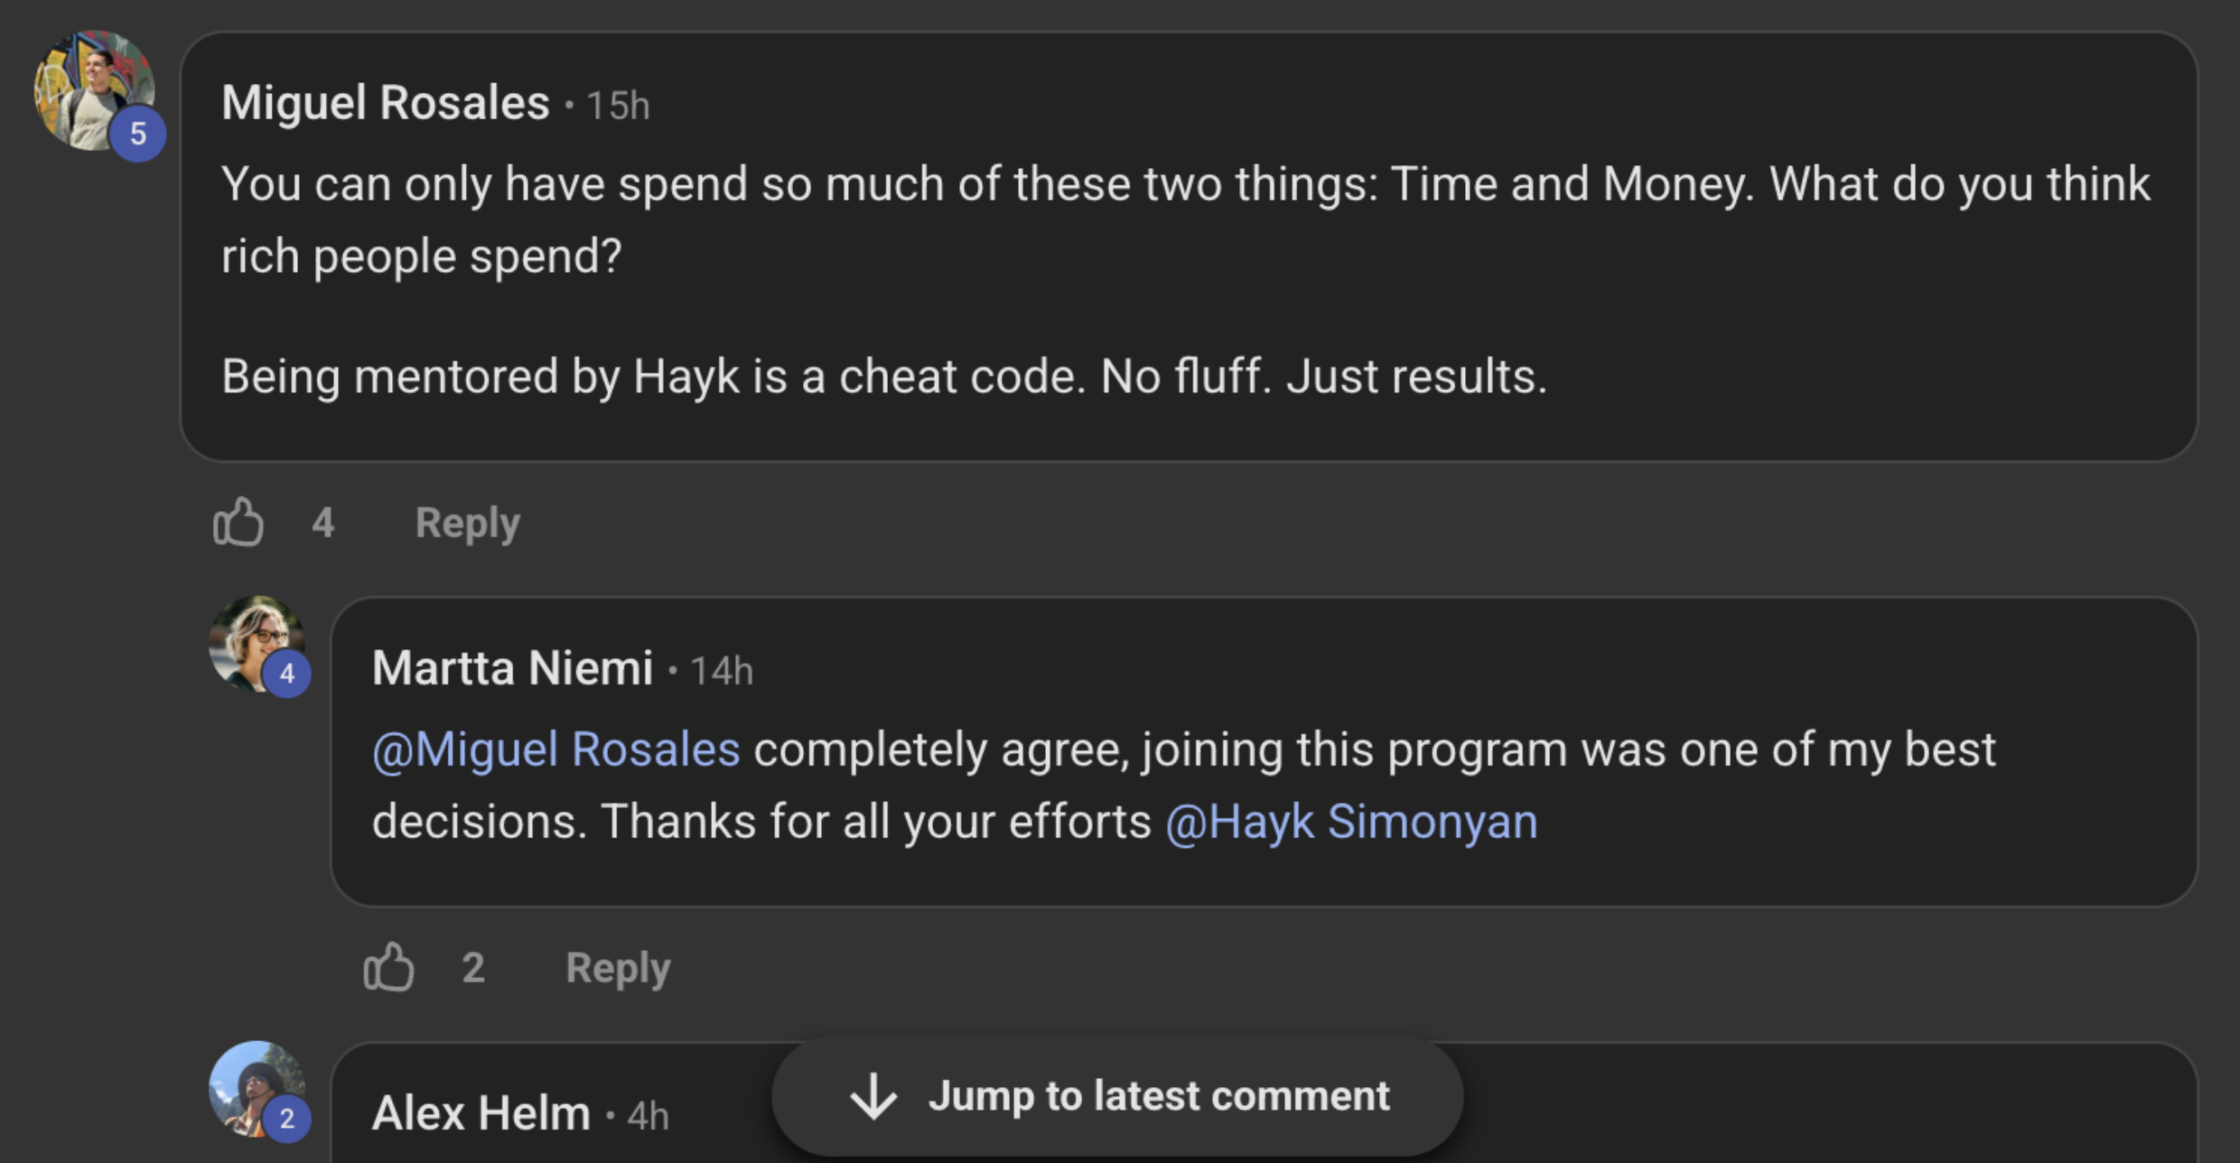The width and height of the screenshot is (2240, 1163).
Task: Like Miguel Rosales' comment with thumbs-up
Action: point(238,522)
